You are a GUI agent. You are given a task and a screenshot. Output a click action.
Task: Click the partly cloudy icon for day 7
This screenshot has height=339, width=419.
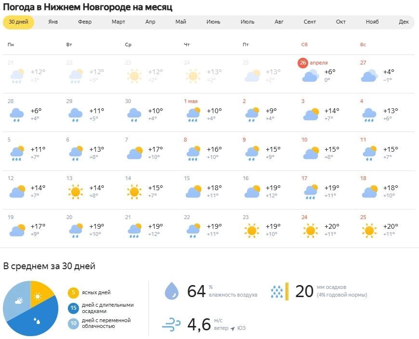pos(134,153)
